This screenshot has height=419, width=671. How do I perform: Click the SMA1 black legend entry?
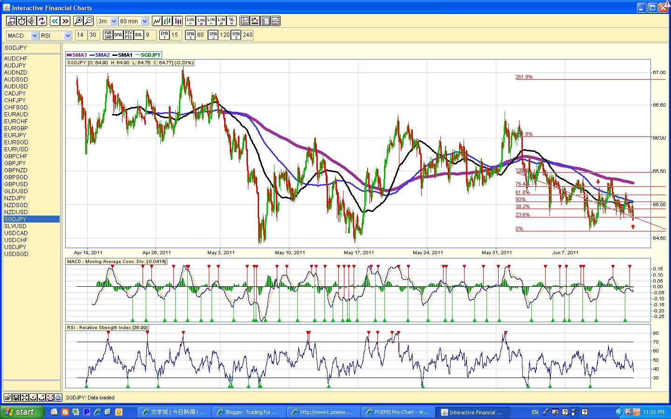coord(123,55)
